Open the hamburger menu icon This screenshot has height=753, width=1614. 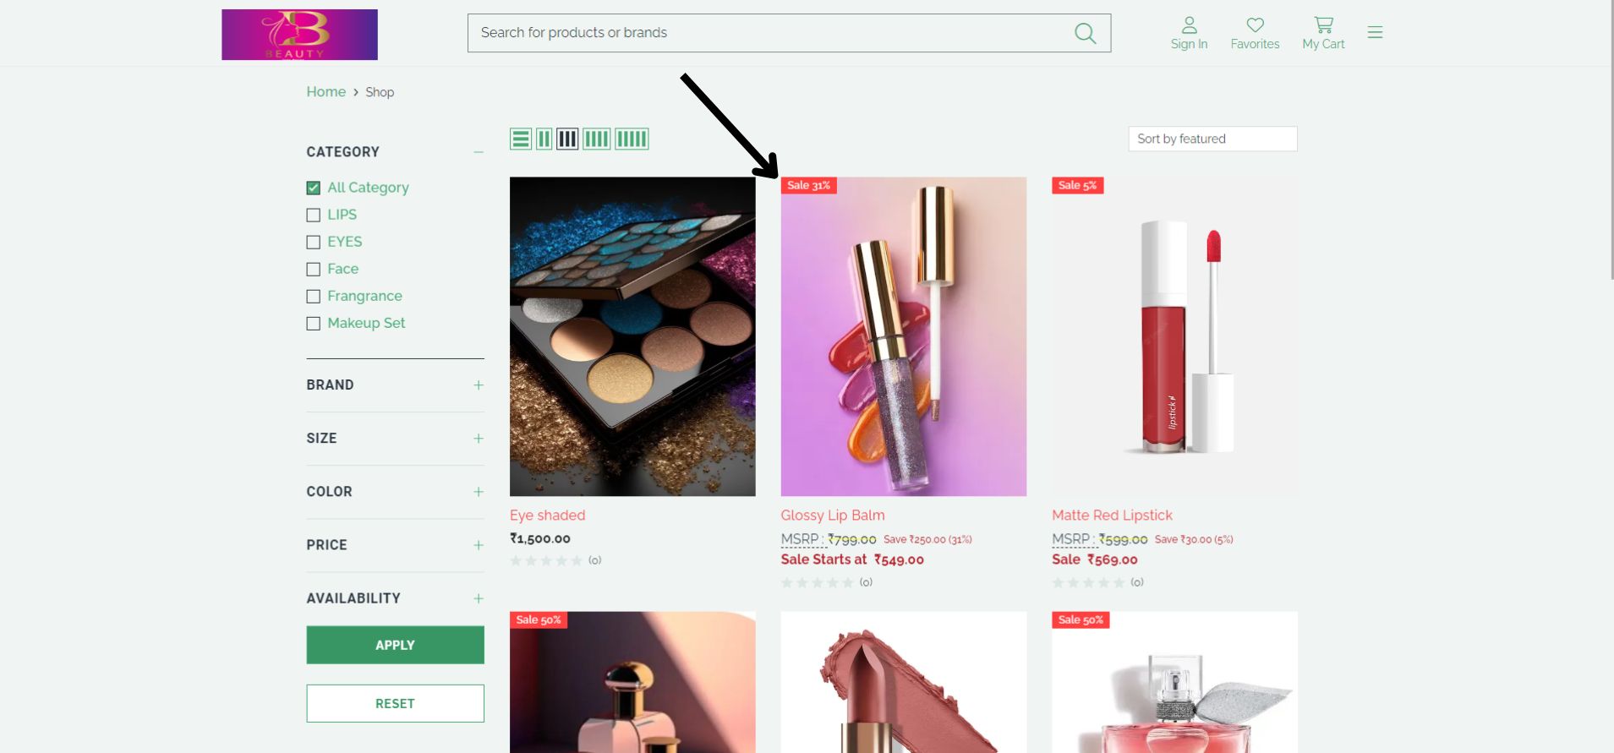click(x=1375, y=32)
